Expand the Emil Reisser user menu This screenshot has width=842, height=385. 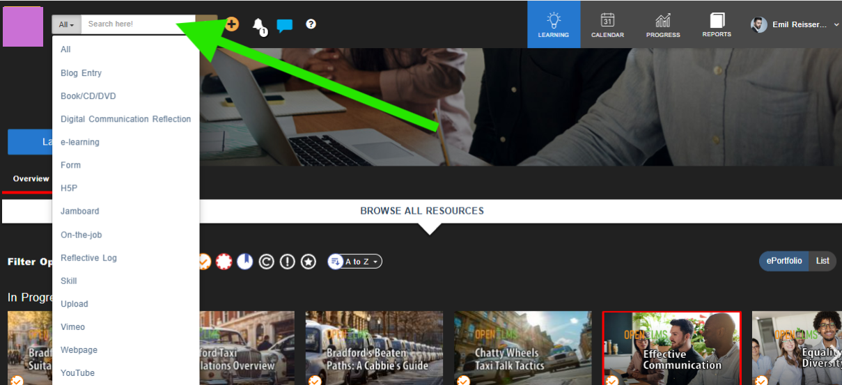836,25
